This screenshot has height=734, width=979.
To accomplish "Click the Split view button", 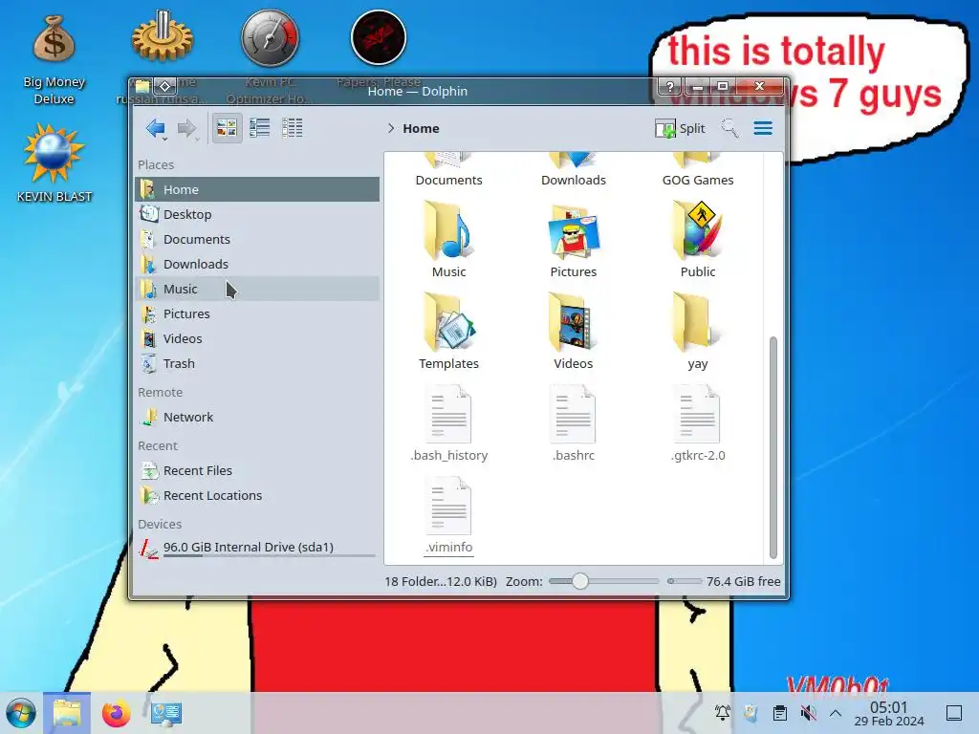I will pyautogui.click(x=680, y=129).
